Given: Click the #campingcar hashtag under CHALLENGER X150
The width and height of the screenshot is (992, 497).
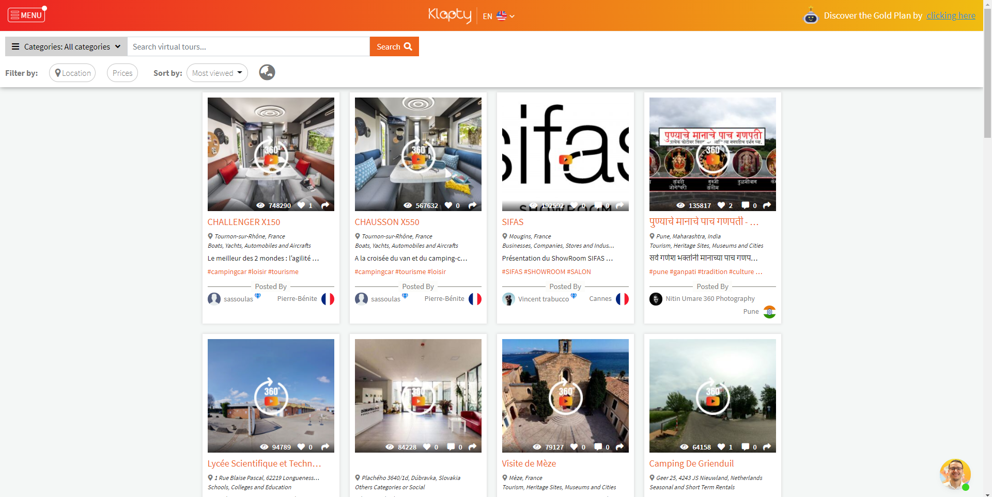Looking at the screenshot, I should point(227,272).
